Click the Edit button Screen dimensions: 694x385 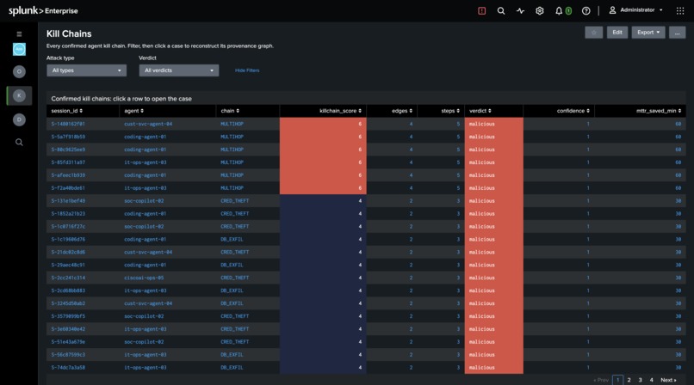(617, 33)
